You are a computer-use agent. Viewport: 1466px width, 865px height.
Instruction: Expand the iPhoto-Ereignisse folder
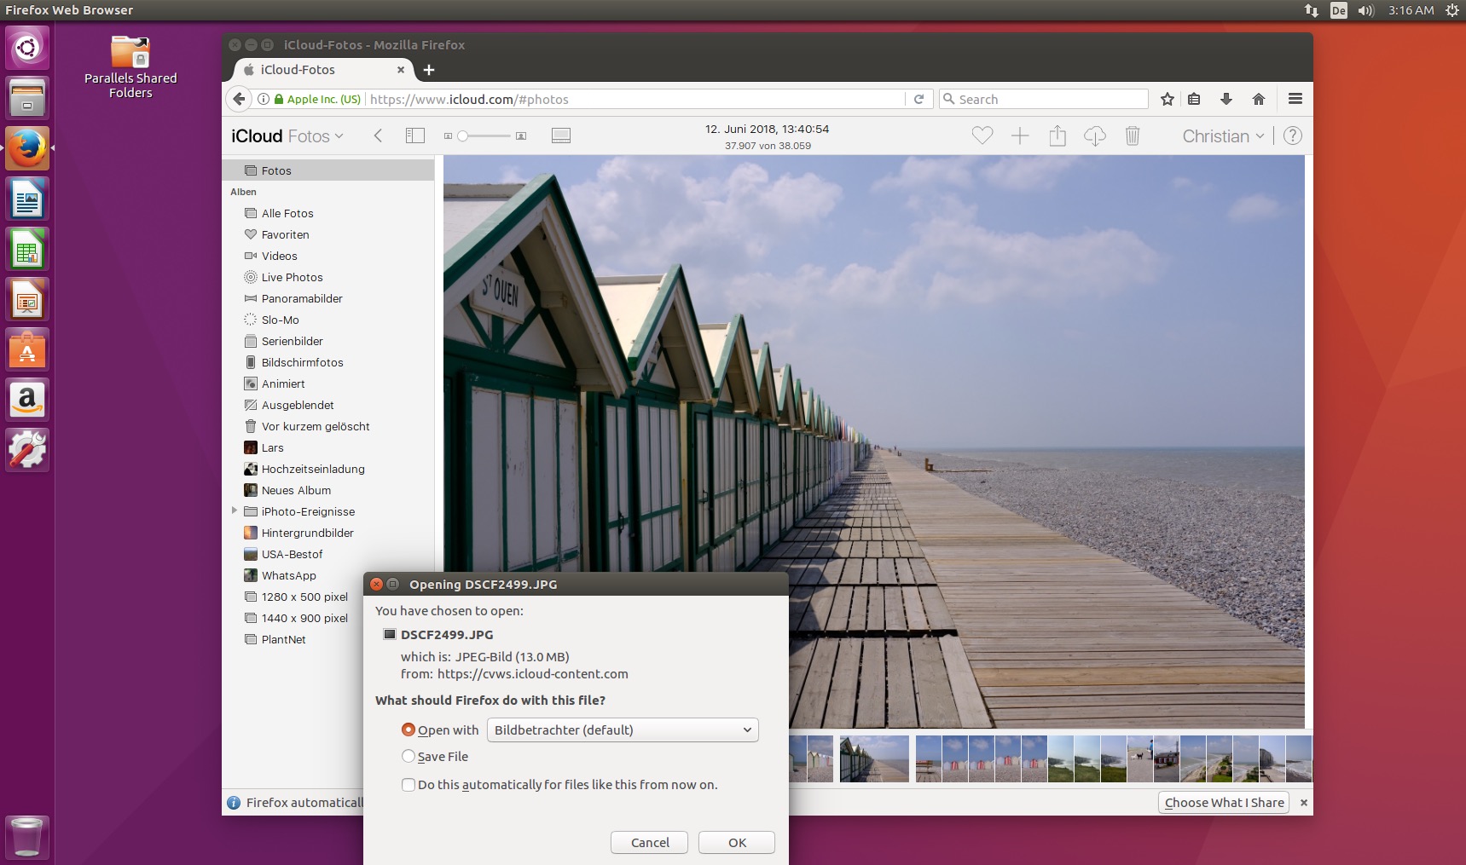pos(235,511)
